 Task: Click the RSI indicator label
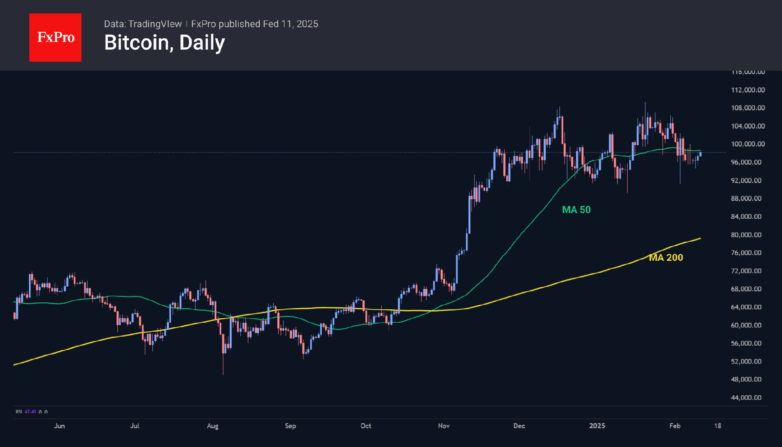pyautogui.click(x=19, y=412)
